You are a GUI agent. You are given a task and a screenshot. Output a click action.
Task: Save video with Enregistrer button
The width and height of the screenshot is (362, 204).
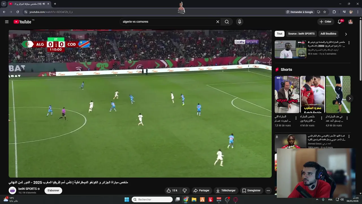251,190
